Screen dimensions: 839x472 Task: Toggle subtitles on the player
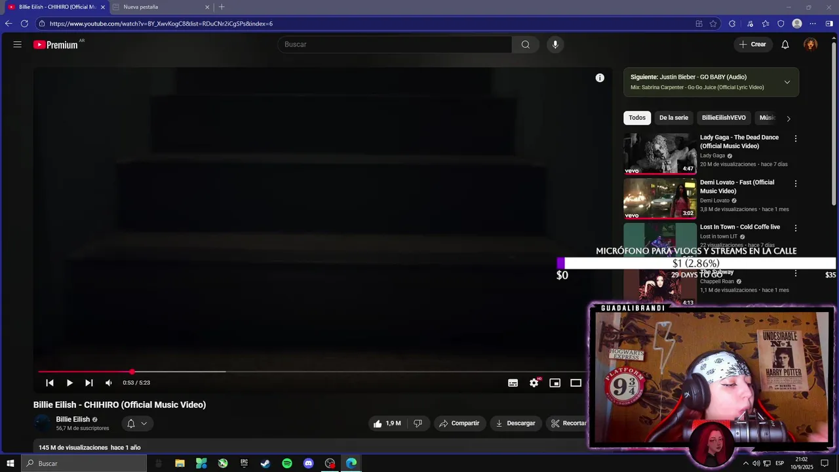(x=513, y=383)
